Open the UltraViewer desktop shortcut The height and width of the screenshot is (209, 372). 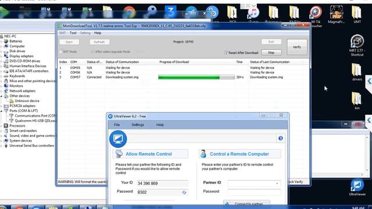point(357,188)
